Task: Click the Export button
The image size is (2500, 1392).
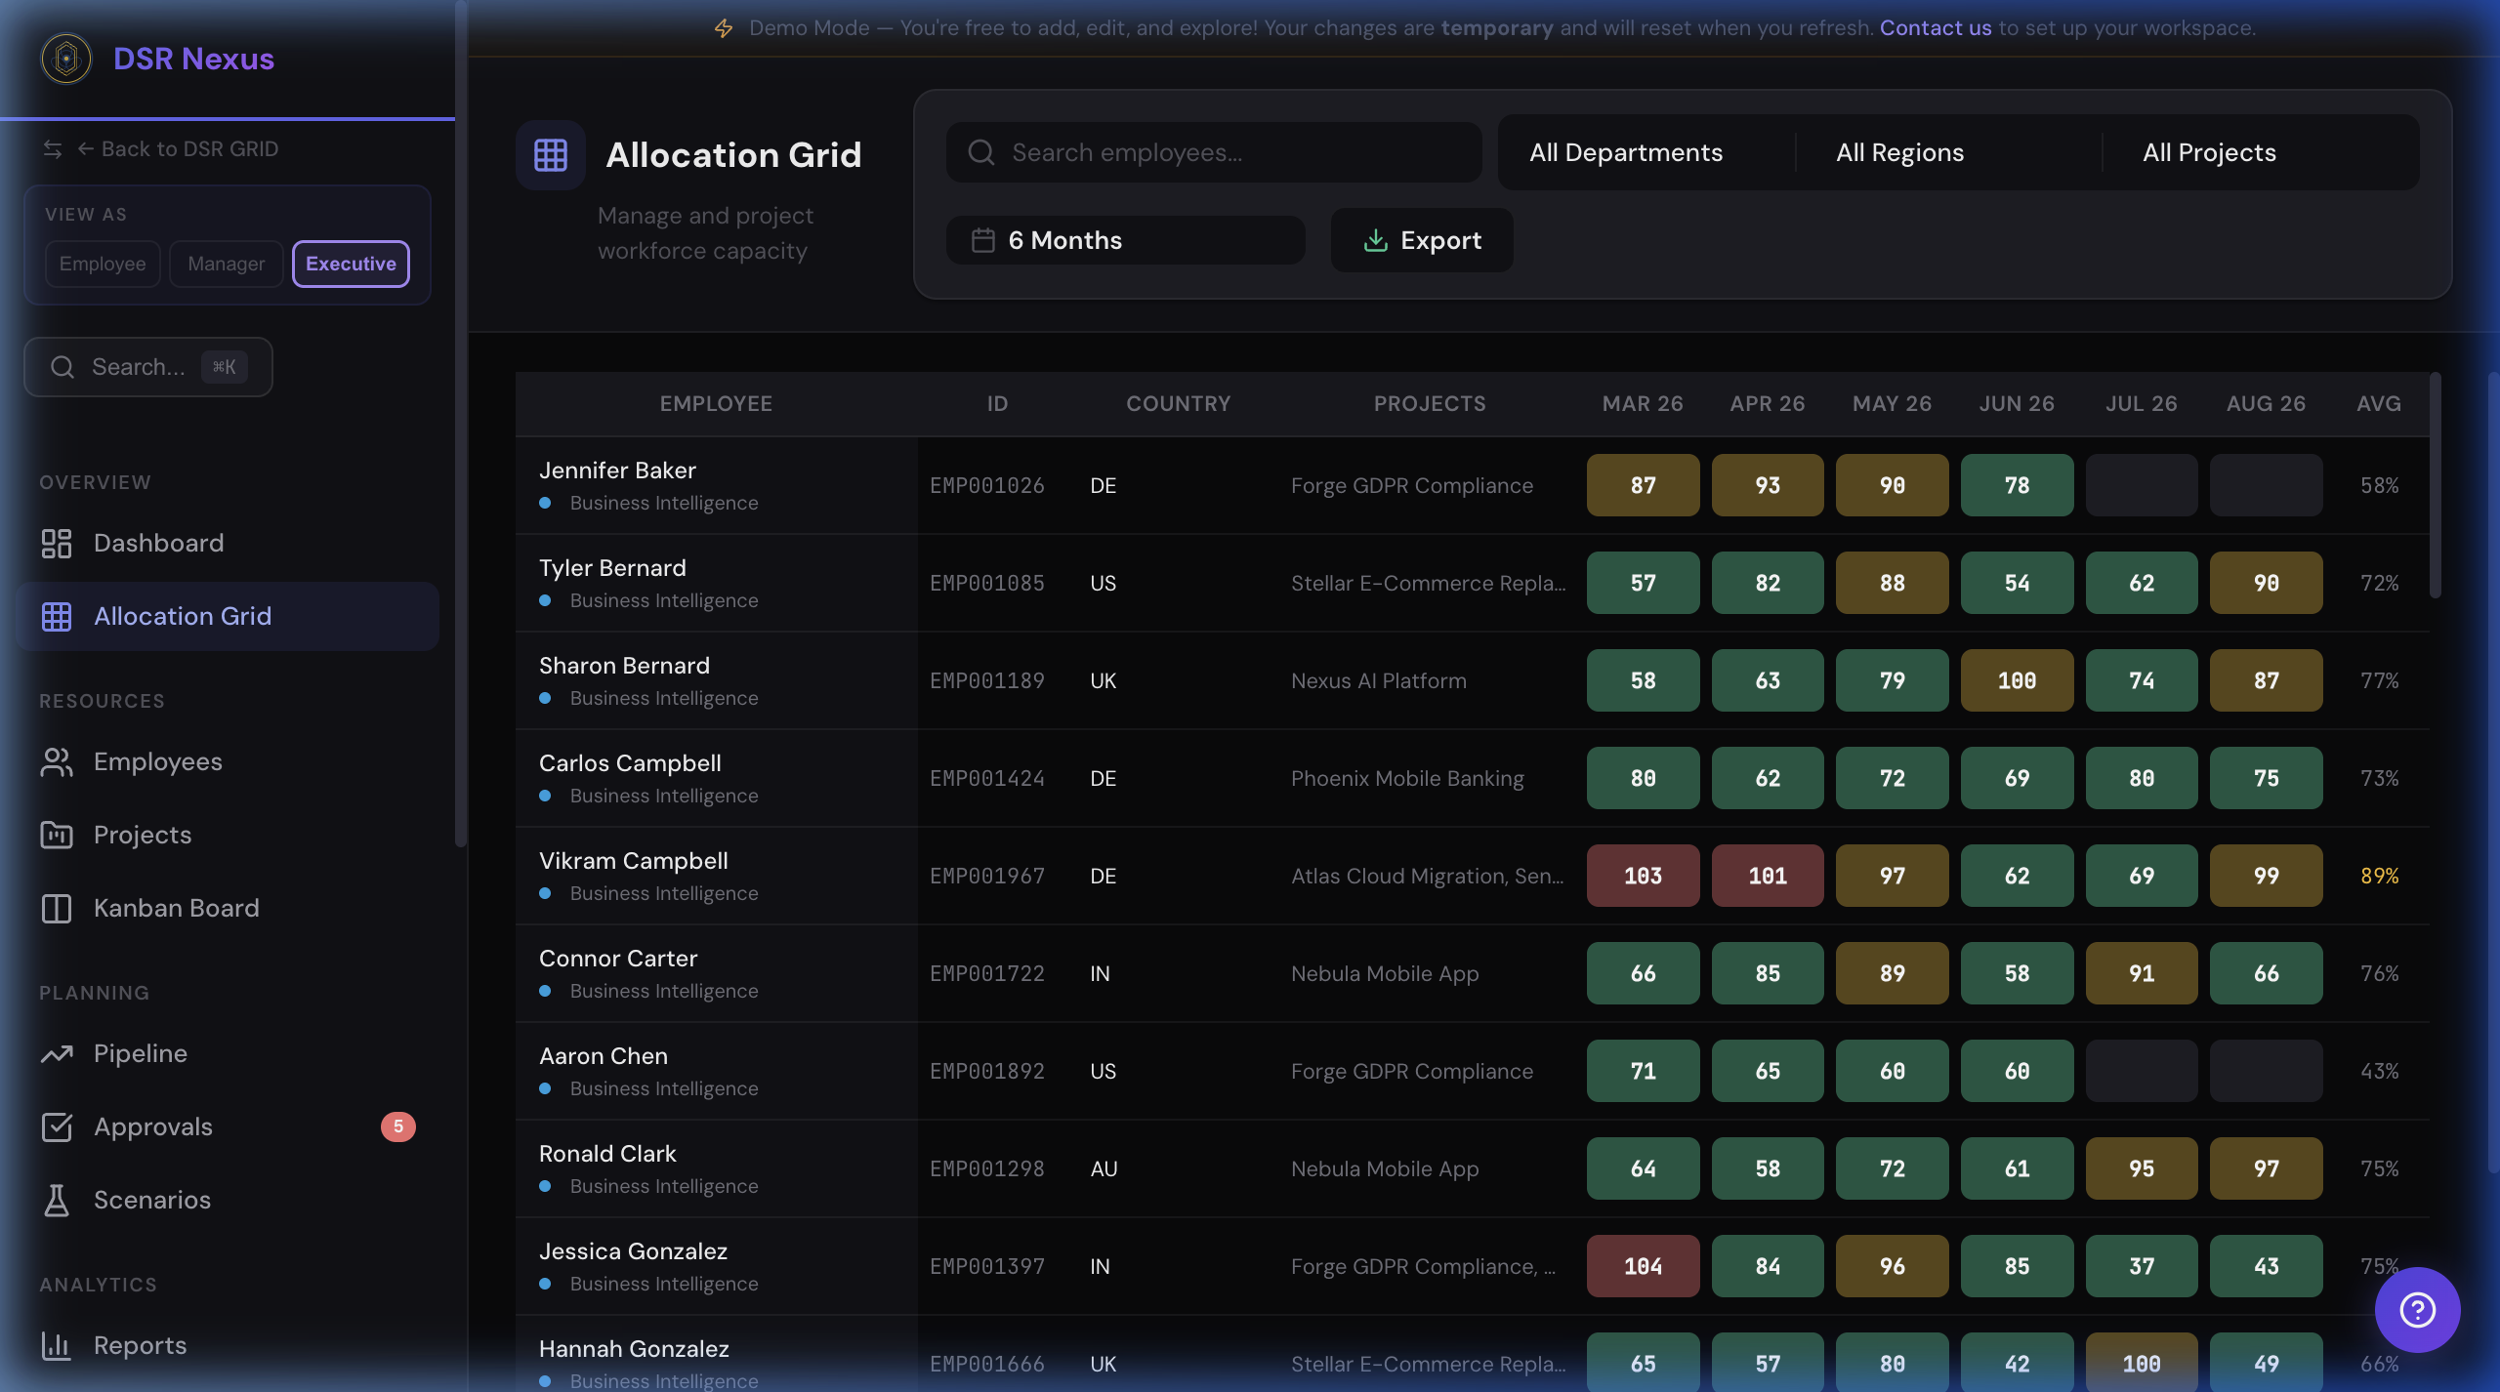Action: 1421,240
